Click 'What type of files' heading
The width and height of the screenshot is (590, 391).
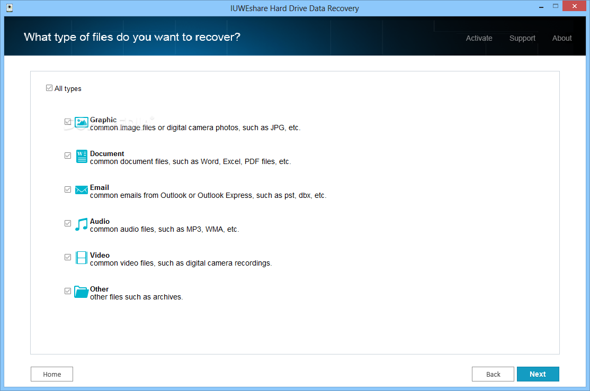coord(132,37)
